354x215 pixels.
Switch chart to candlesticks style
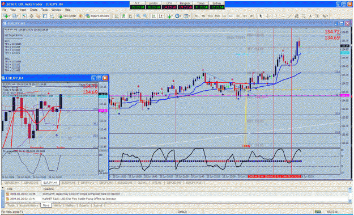(x=123, y=16)
